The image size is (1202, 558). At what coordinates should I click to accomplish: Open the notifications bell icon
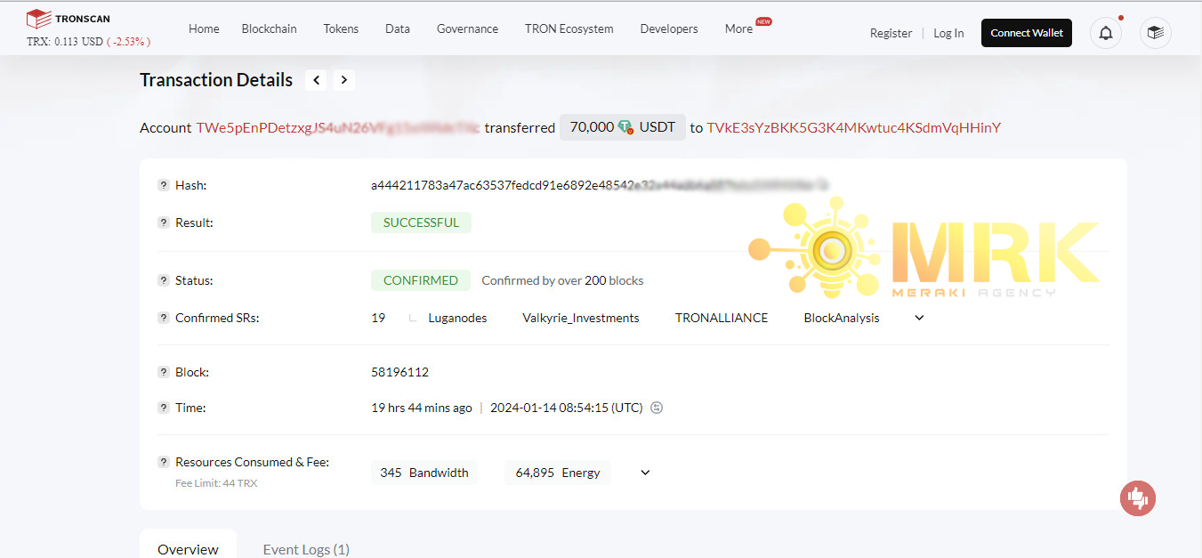click(1106, 33)
